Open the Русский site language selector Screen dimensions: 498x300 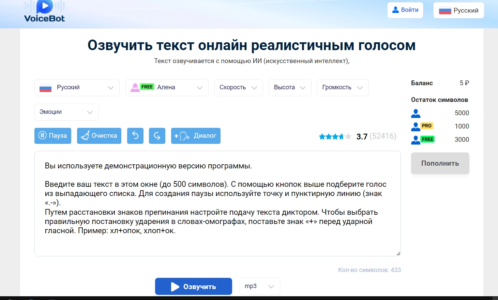point(458,11)
